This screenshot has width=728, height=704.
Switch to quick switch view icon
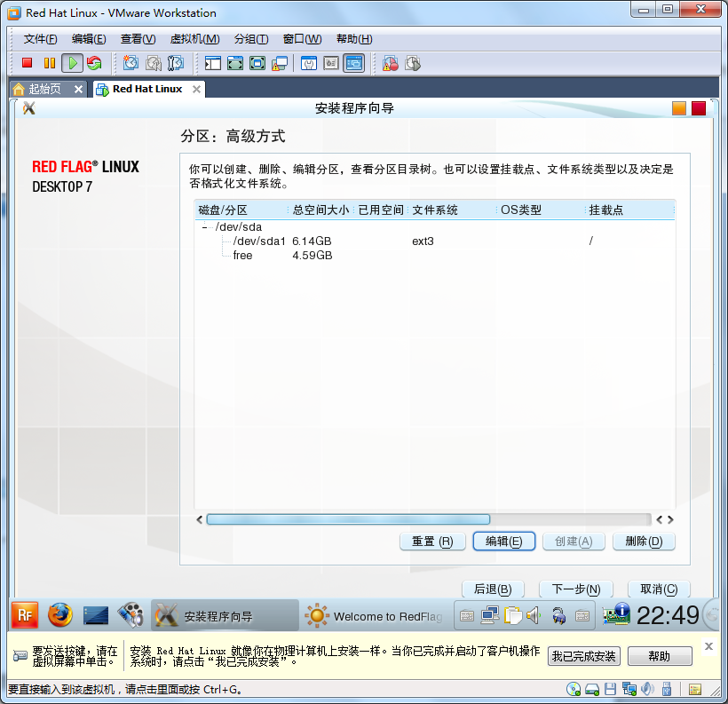pos(235,63)
